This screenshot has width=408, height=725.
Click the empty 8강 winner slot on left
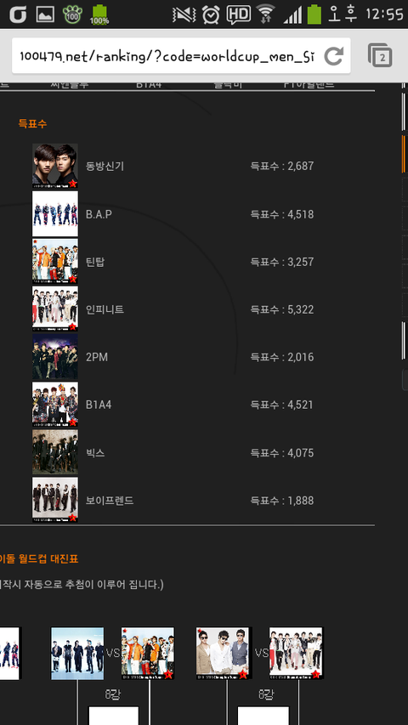pos(114,716)
